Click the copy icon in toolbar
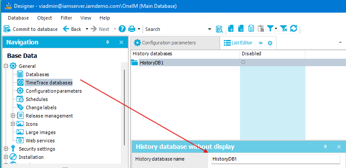This screenshot has width=346, height=168. (x=251, y=29)
